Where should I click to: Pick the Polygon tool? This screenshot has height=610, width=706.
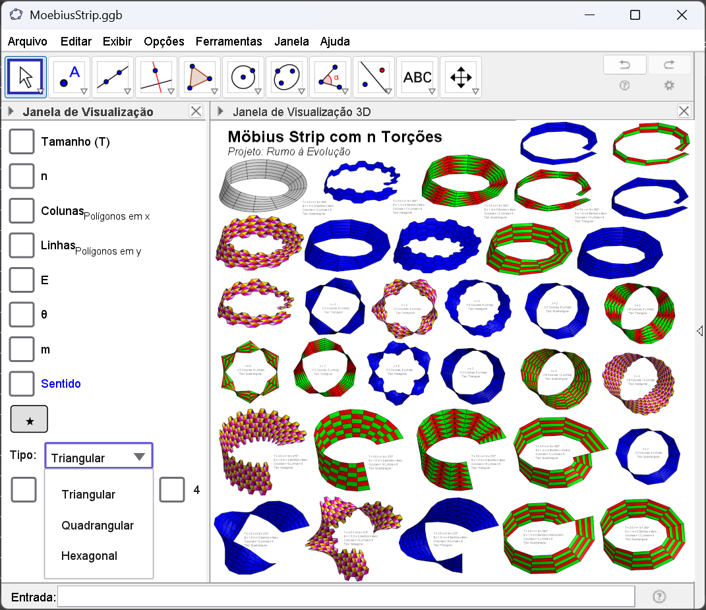point(200,77)
